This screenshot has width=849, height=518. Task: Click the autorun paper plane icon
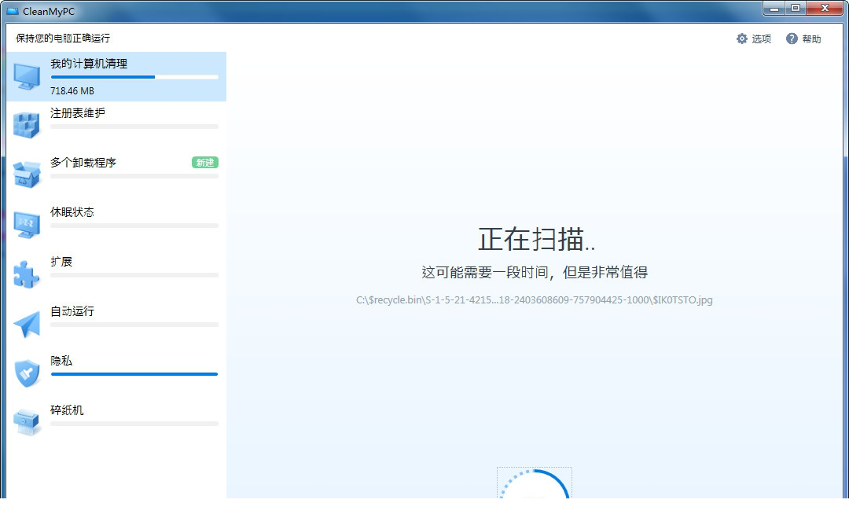pos(27,324)
